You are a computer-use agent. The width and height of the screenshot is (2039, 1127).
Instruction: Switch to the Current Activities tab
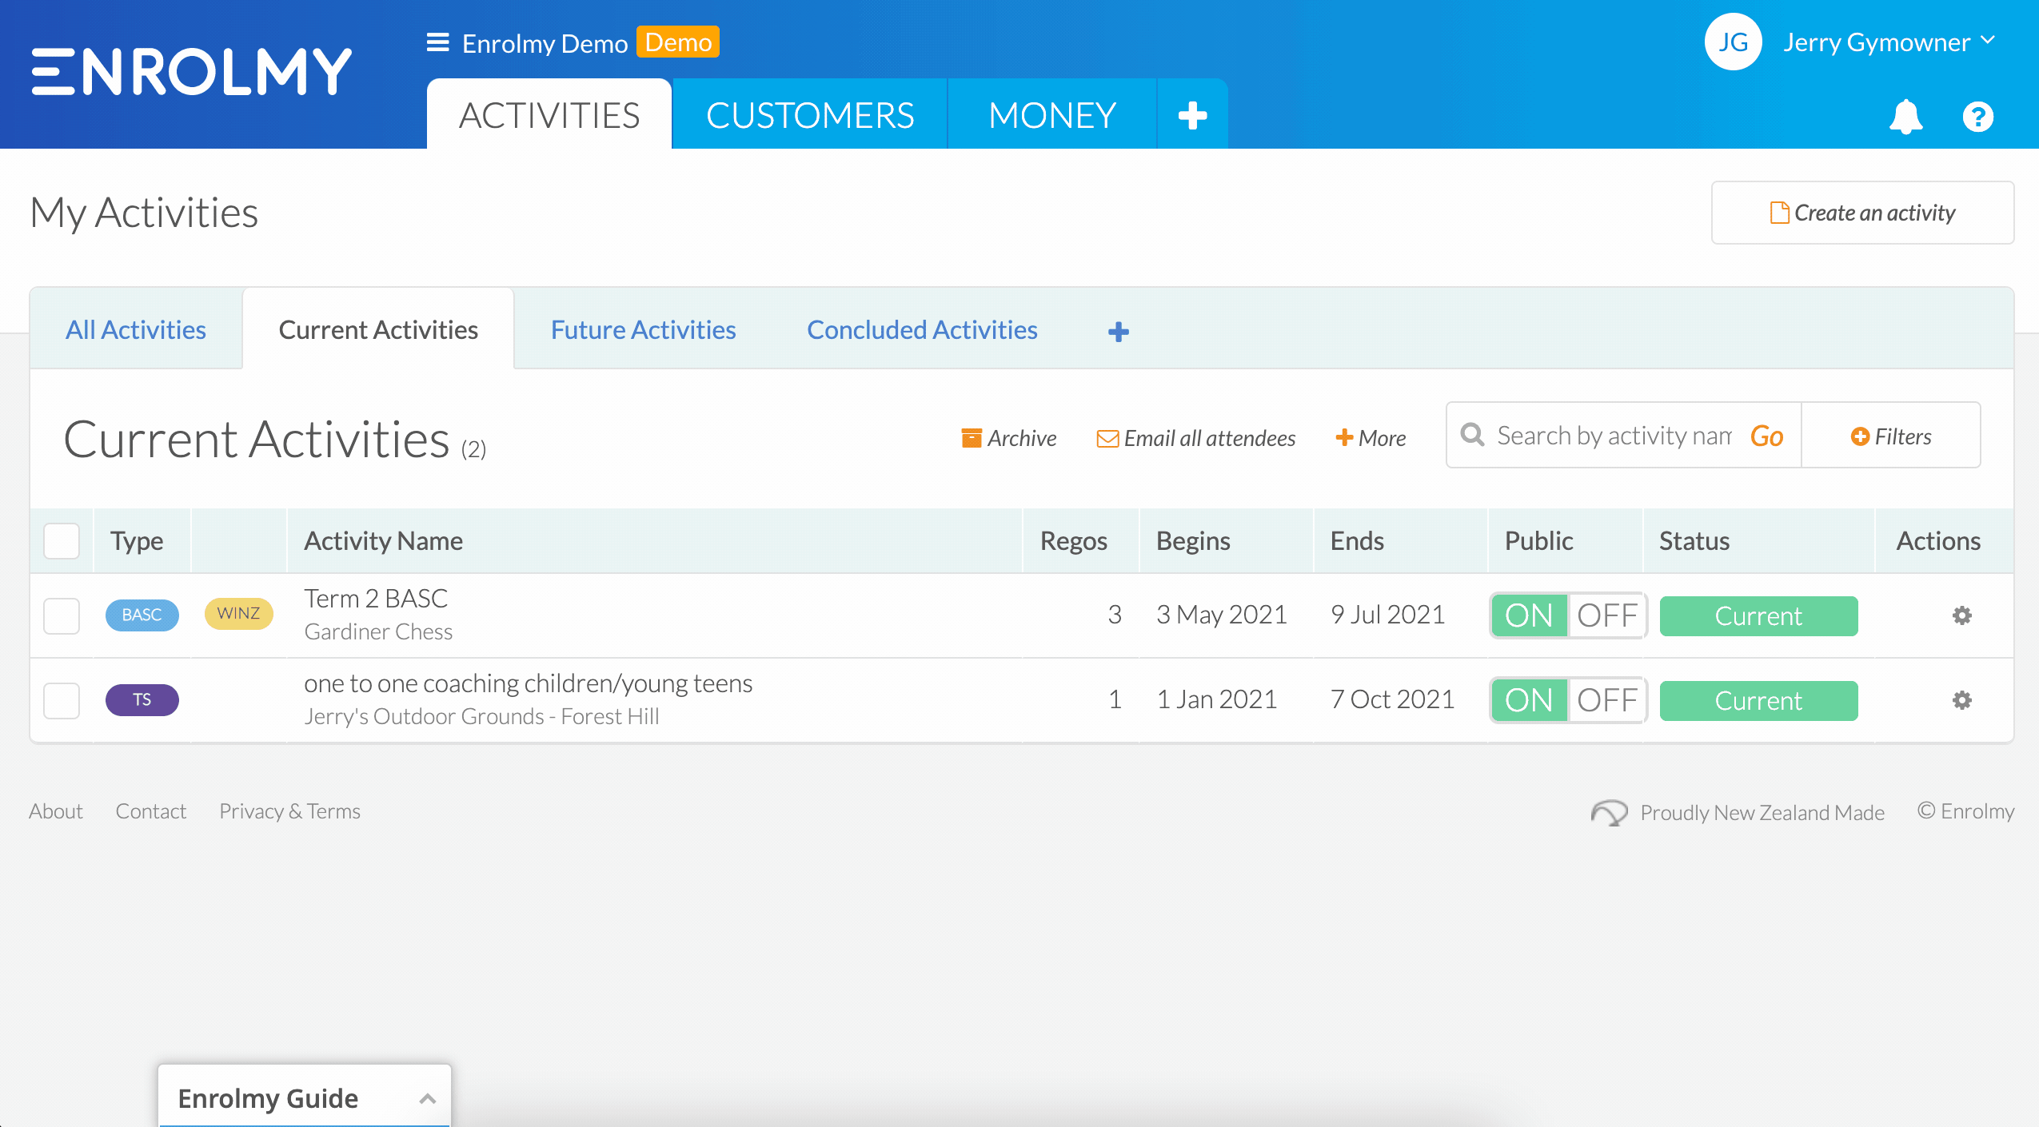[x=378, y=329]
